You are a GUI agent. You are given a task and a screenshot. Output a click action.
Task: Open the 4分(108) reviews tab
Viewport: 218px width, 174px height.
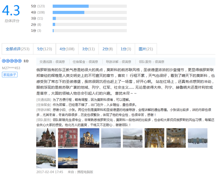click(x=67, y=49)
